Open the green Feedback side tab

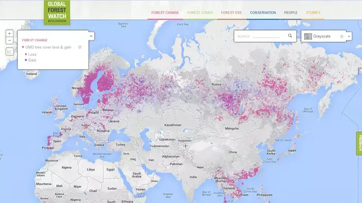point(359,144)
